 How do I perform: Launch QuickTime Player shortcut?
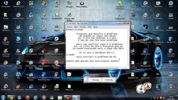pos(31,87)
